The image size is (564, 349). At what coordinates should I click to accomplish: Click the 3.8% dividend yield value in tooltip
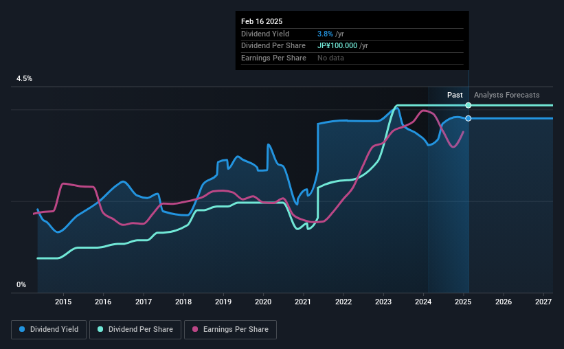[325, 34]
